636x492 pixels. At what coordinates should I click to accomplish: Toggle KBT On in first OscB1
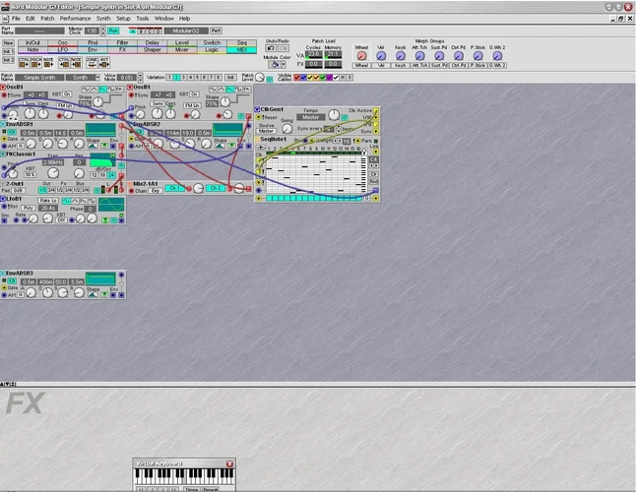click(x=67, y=94)
